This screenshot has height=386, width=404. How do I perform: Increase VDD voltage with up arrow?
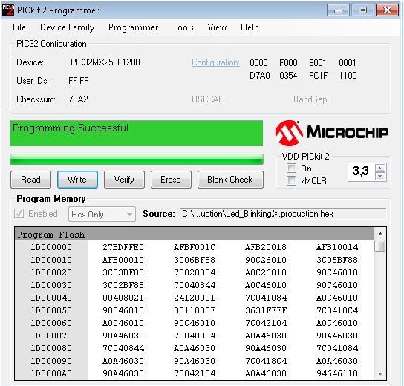click(380, 169)
